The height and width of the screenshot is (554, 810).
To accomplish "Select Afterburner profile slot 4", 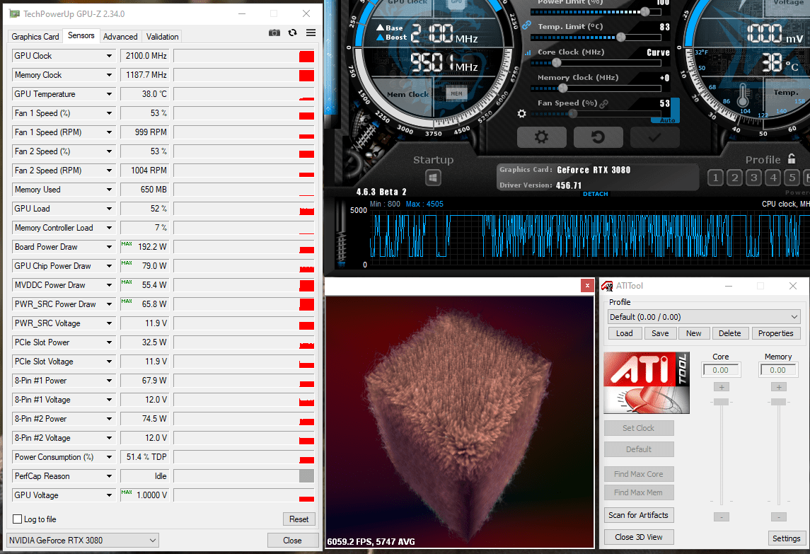I will pyautogui.click(x=773, y=178).
